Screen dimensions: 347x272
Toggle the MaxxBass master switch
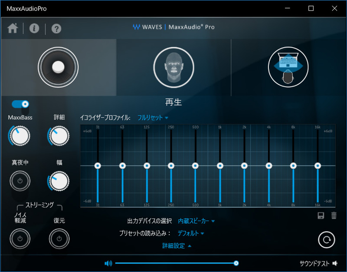(19, 103)
